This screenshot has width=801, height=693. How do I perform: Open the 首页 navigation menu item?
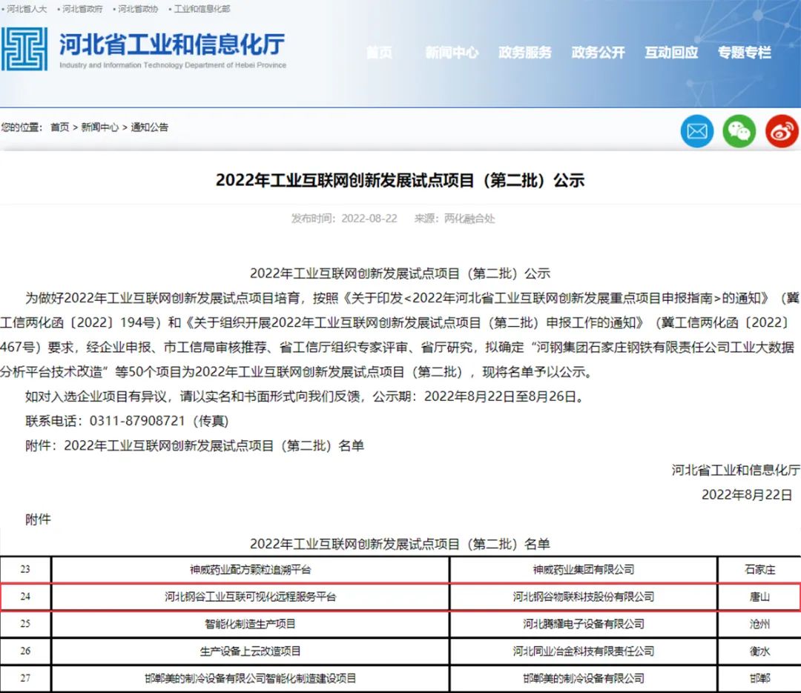(x=380, y=53)
